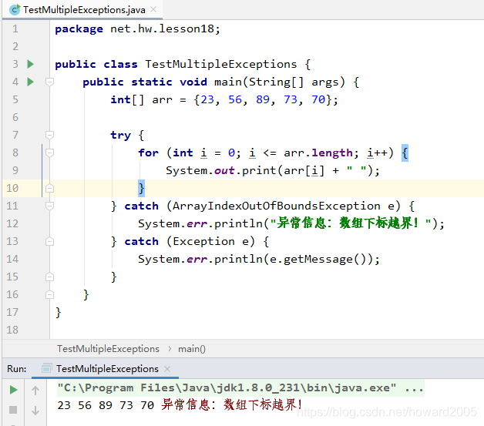The height and width of the screenshot is (426, 484).
Task: Click line number 1 in the gutter
Action: [x=15, y=29]
